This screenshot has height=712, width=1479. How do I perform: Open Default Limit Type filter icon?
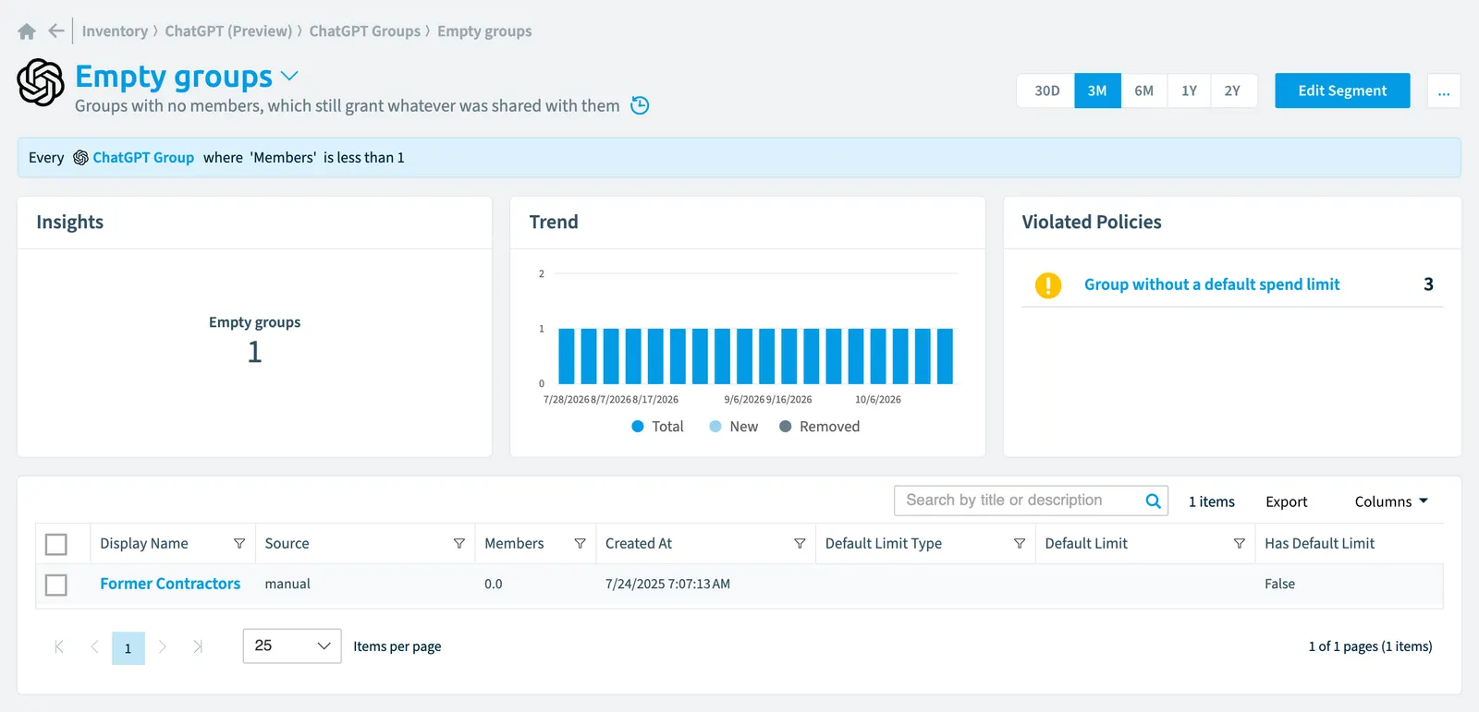pyautogui.click(x=1020, y=544)
